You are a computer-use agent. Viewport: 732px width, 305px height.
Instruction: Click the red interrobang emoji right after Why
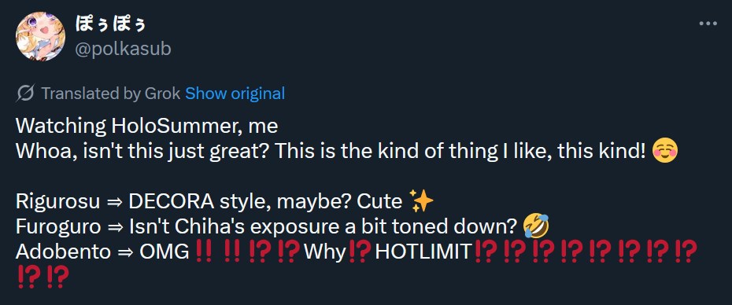(360, 252)
